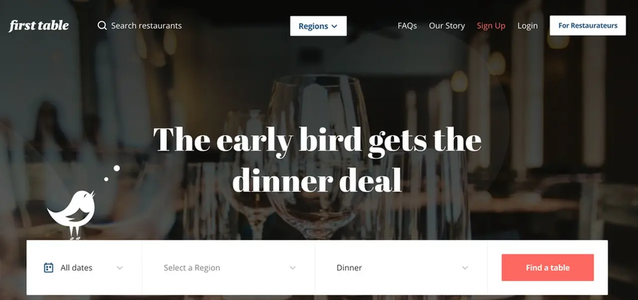Click the search magnifier icon
This screenshot has width=638, height=300.
pyautogui.click(x=102, y=25)
